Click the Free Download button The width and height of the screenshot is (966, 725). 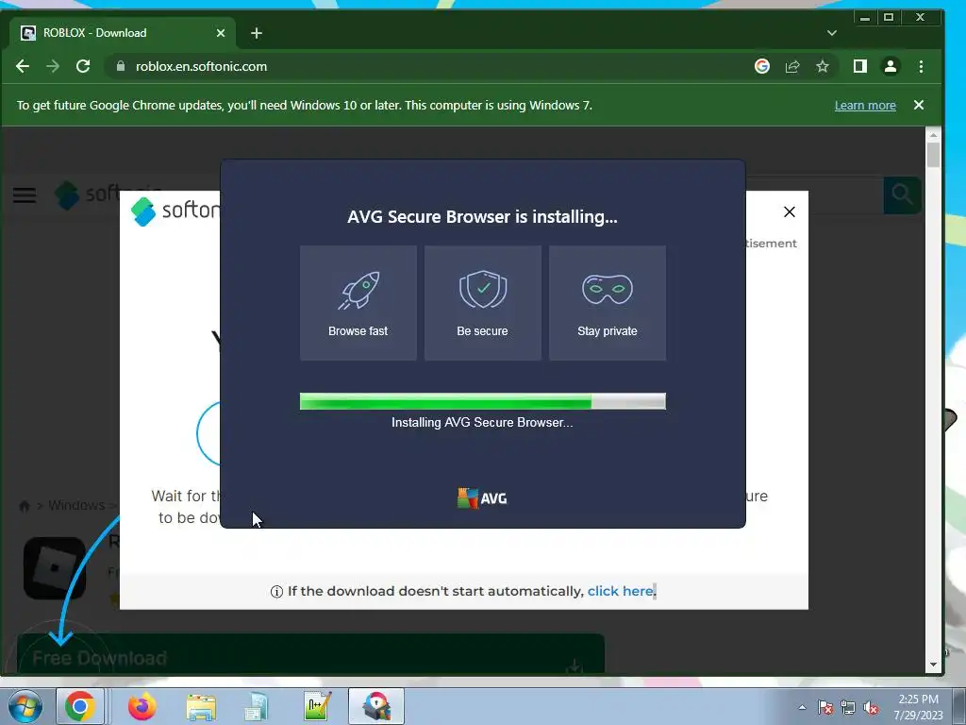(x=310, y=654)
